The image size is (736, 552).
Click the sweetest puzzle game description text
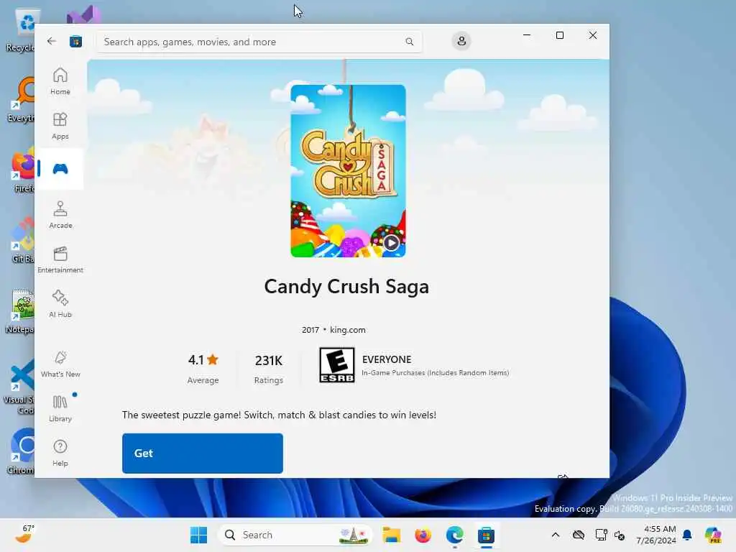(279, 415)
